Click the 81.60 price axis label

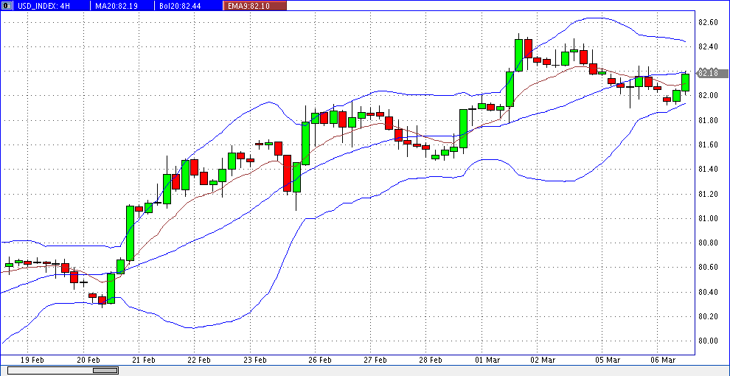(708, 145)
